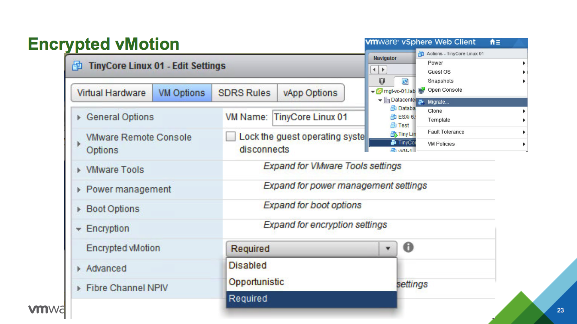577x324 pixels.
Task: Select Disabled in the Encrypted vMotion list
Action: [x=247, y=265]
